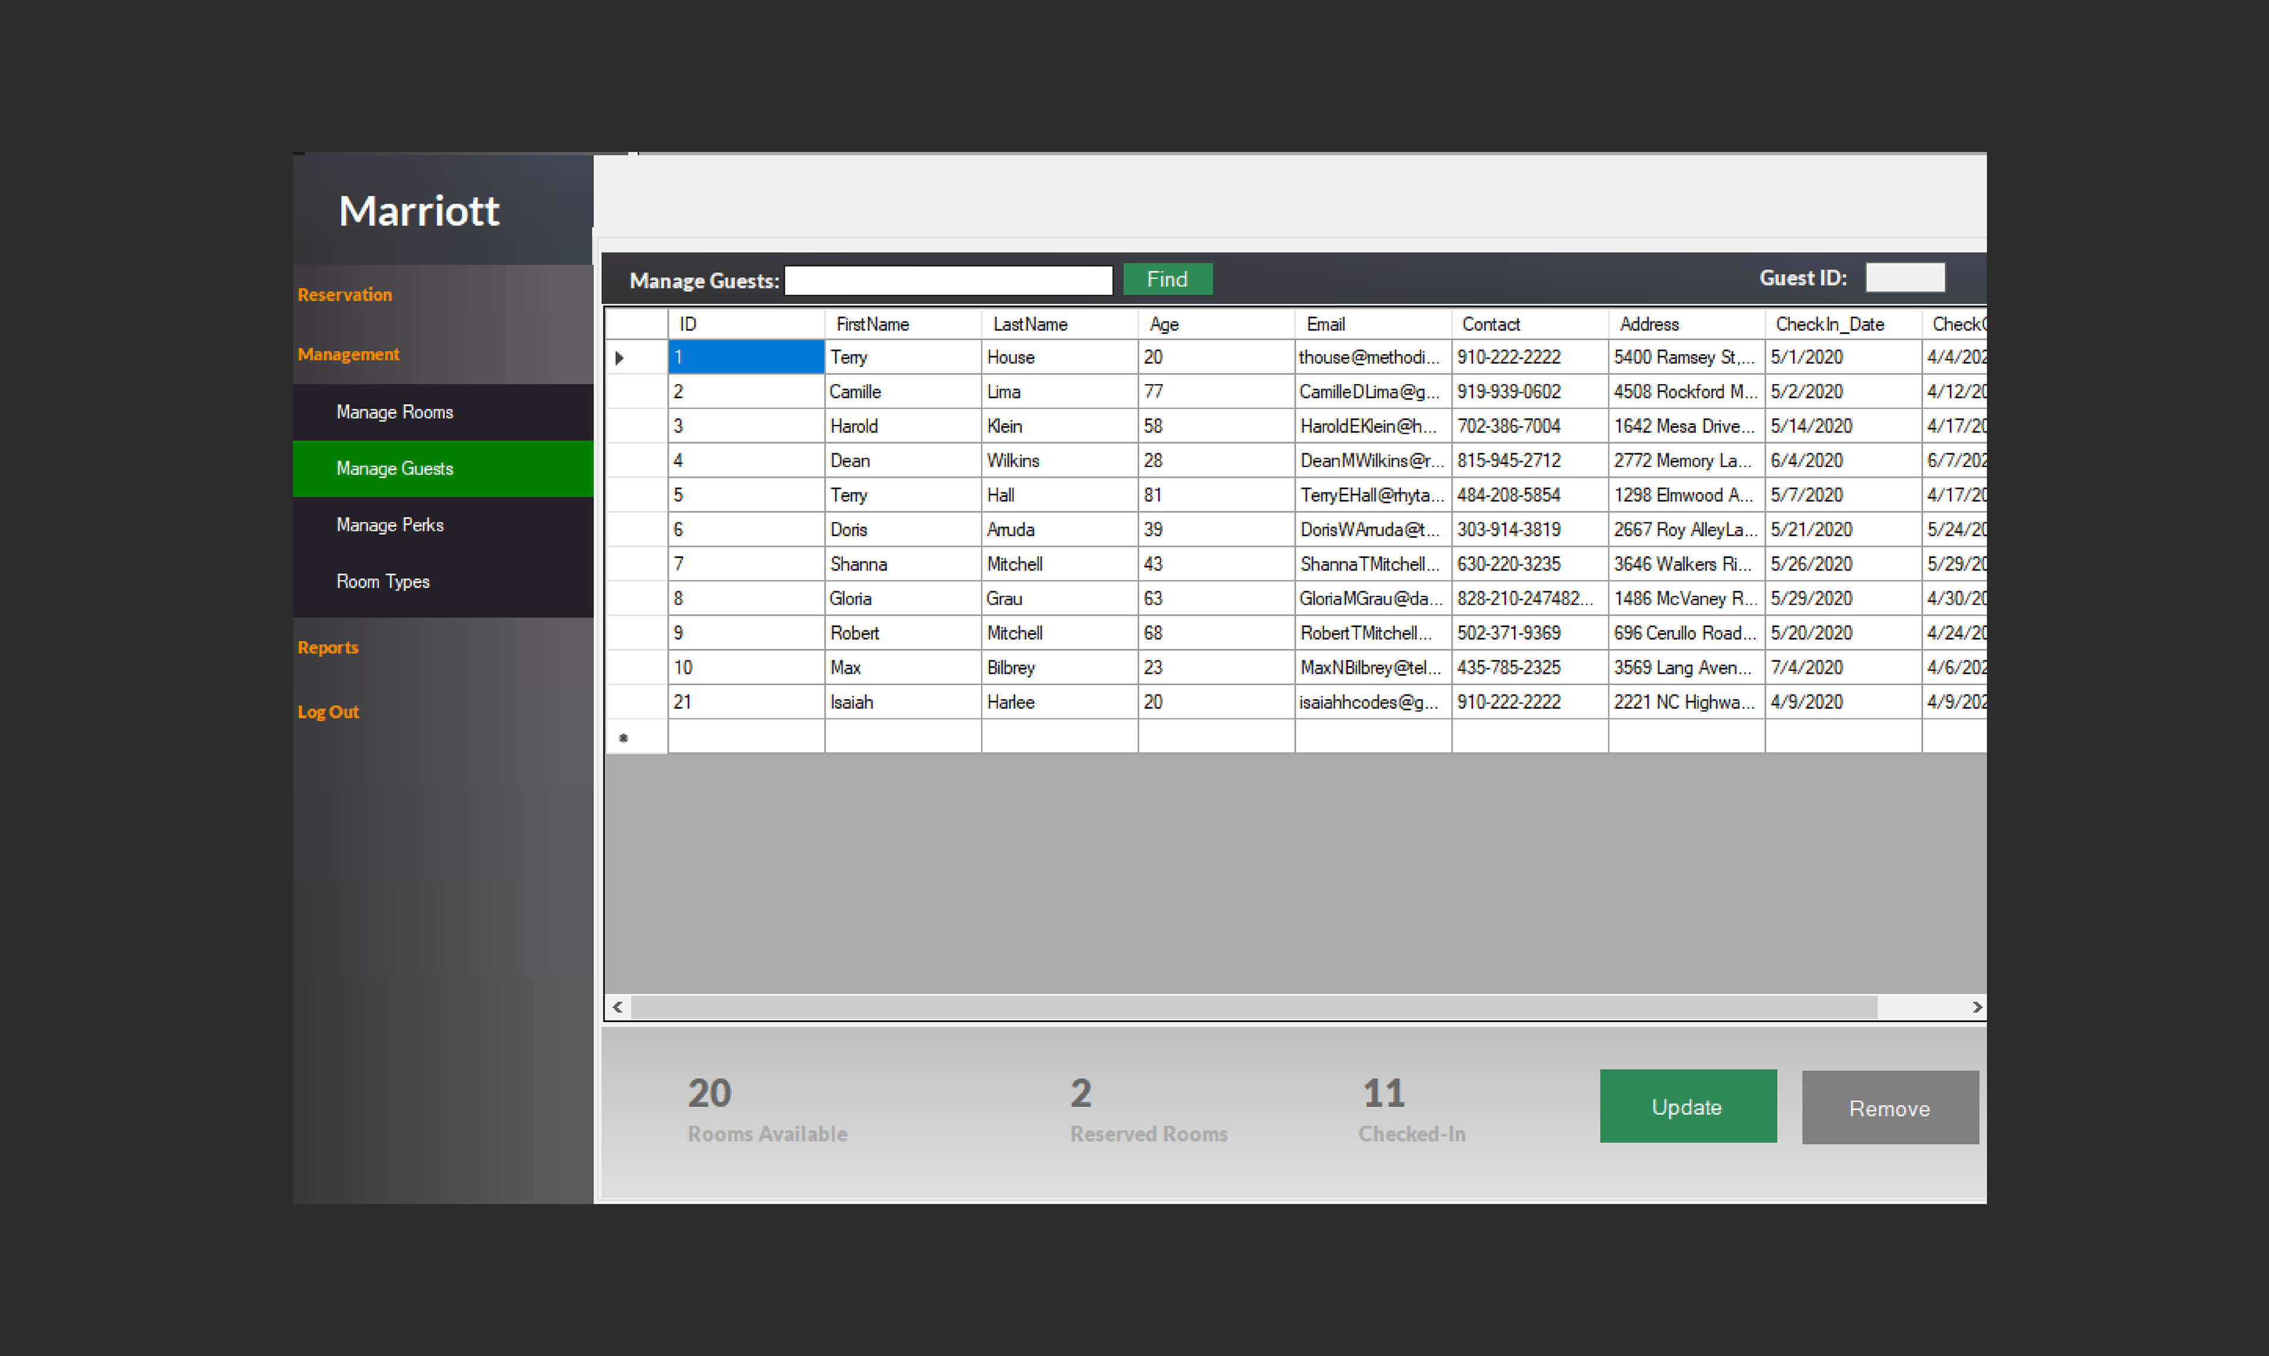Click first name Doris cell

903,530
